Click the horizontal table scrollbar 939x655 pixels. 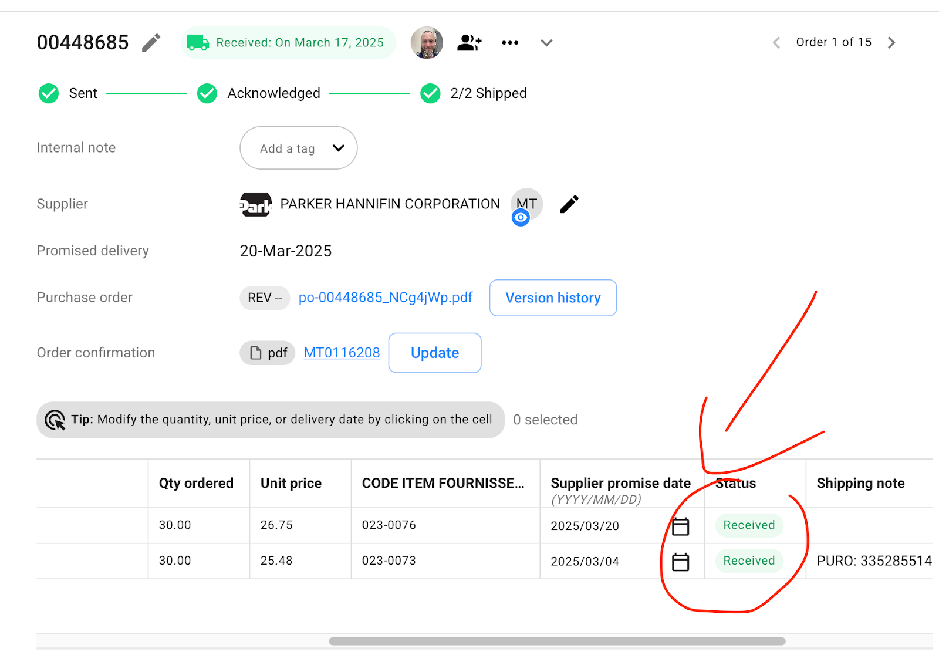tap(556, 641)
